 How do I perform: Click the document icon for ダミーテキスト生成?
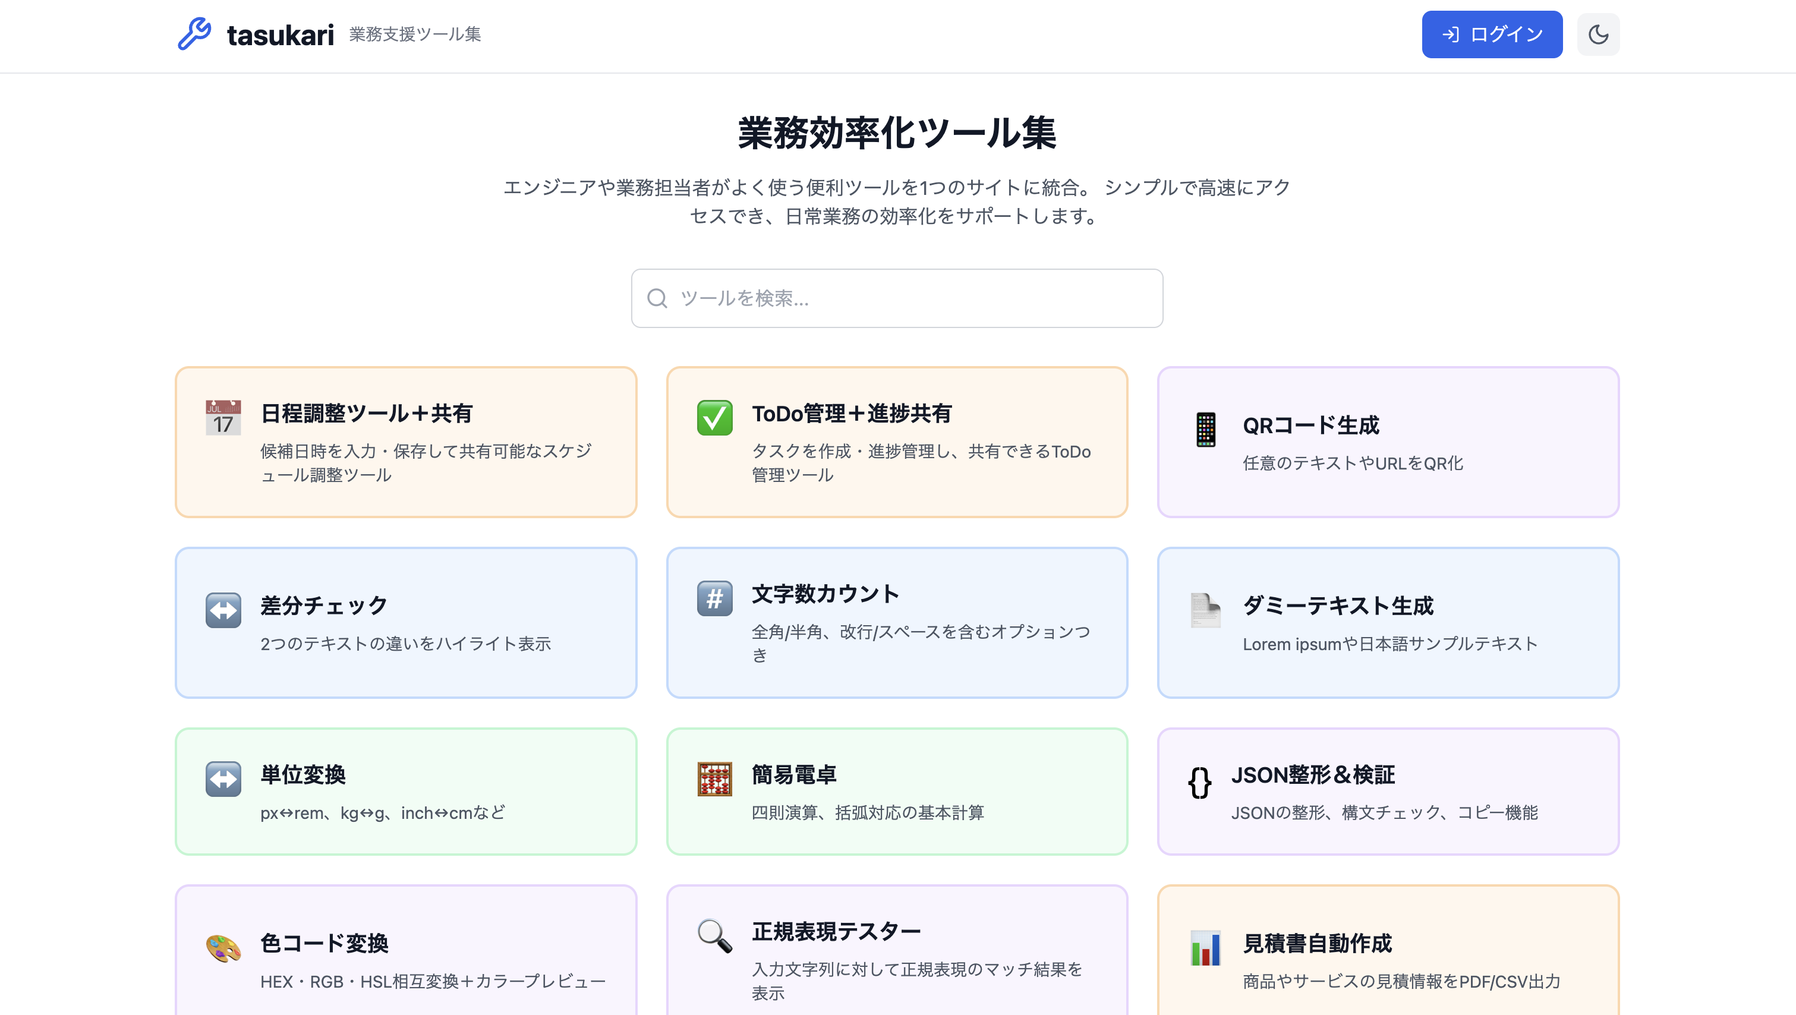click(x=1205, y=610)
